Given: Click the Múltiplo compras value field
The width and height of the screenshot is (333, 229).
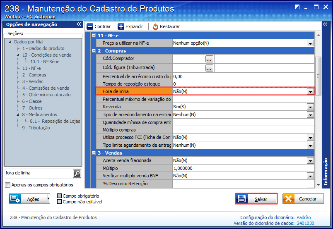Looking at the screenshot, I should [x=244, y=130].
